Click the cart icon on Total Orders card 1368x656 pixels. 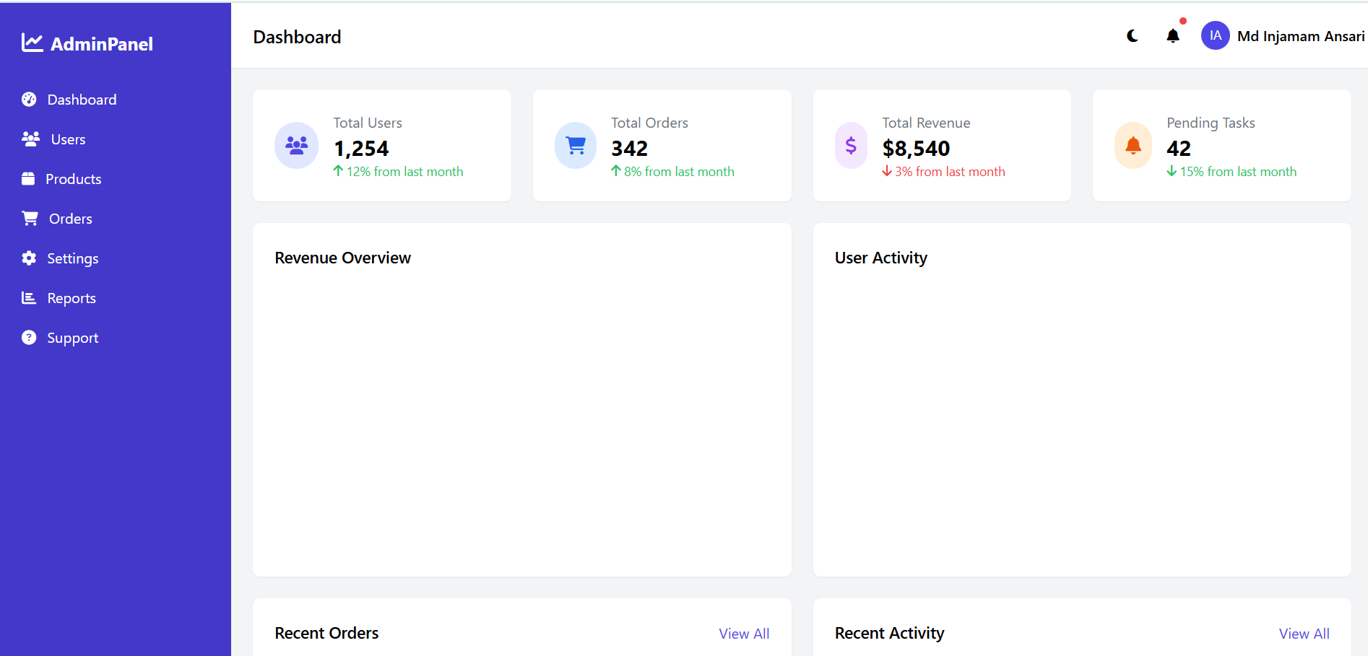coord(576,145)
